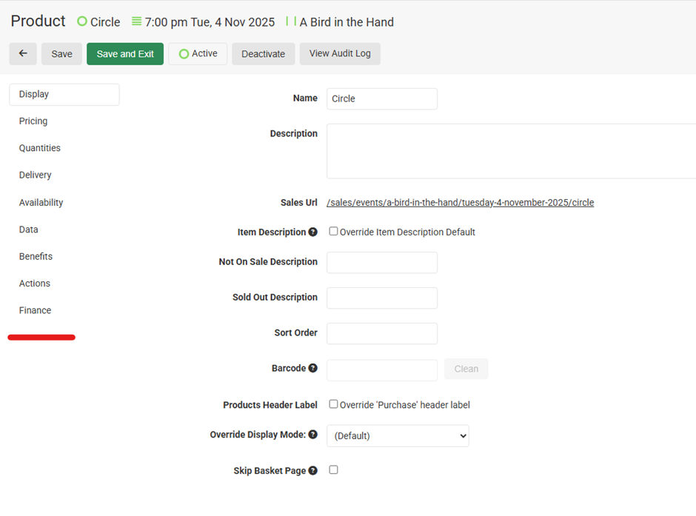Switch to the Finance tab
Viewport: 696px width, 516px height.
[35, 311]
